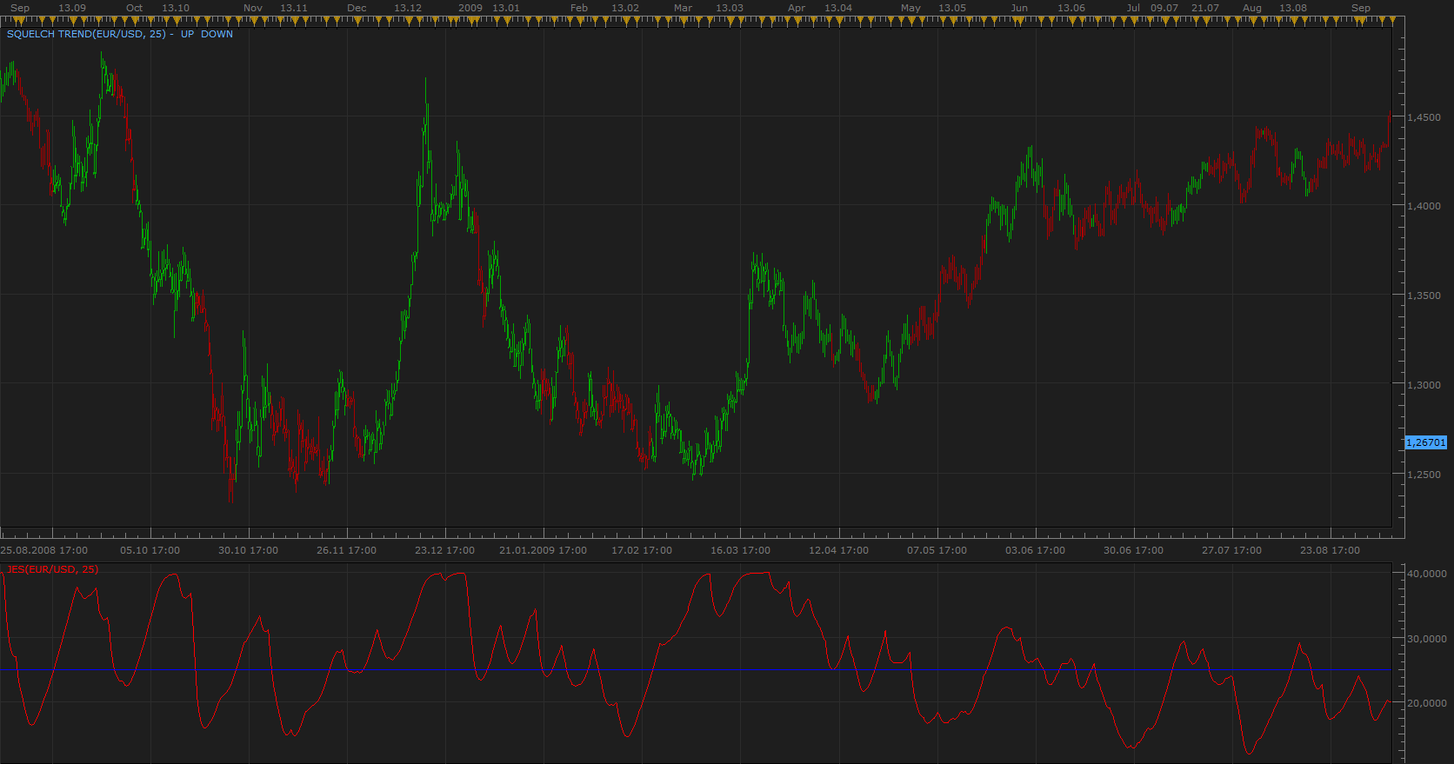Screen dimensions: 1454x764
Task: Click the Dec month label in top ruler
Action: pyautogui.click(x=357, y=8)
